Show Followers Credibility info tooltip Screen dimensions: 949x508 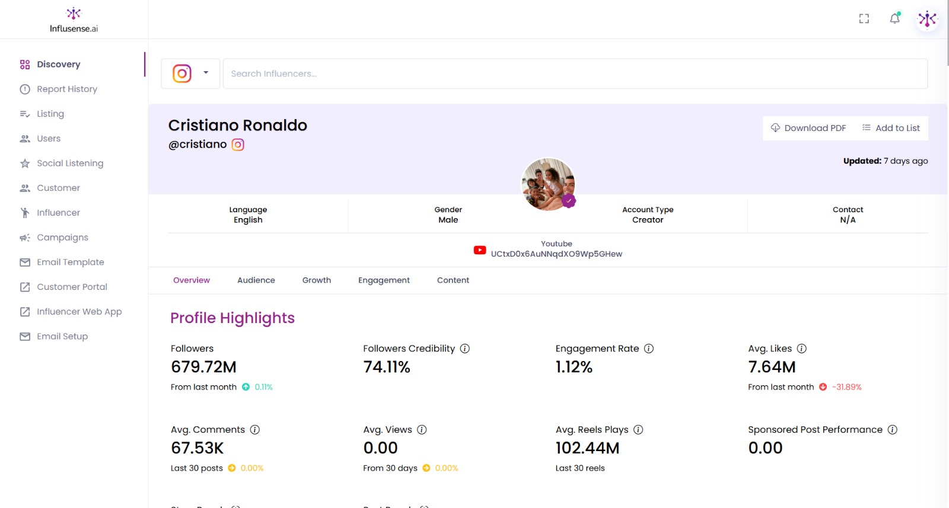pos(465,349)
